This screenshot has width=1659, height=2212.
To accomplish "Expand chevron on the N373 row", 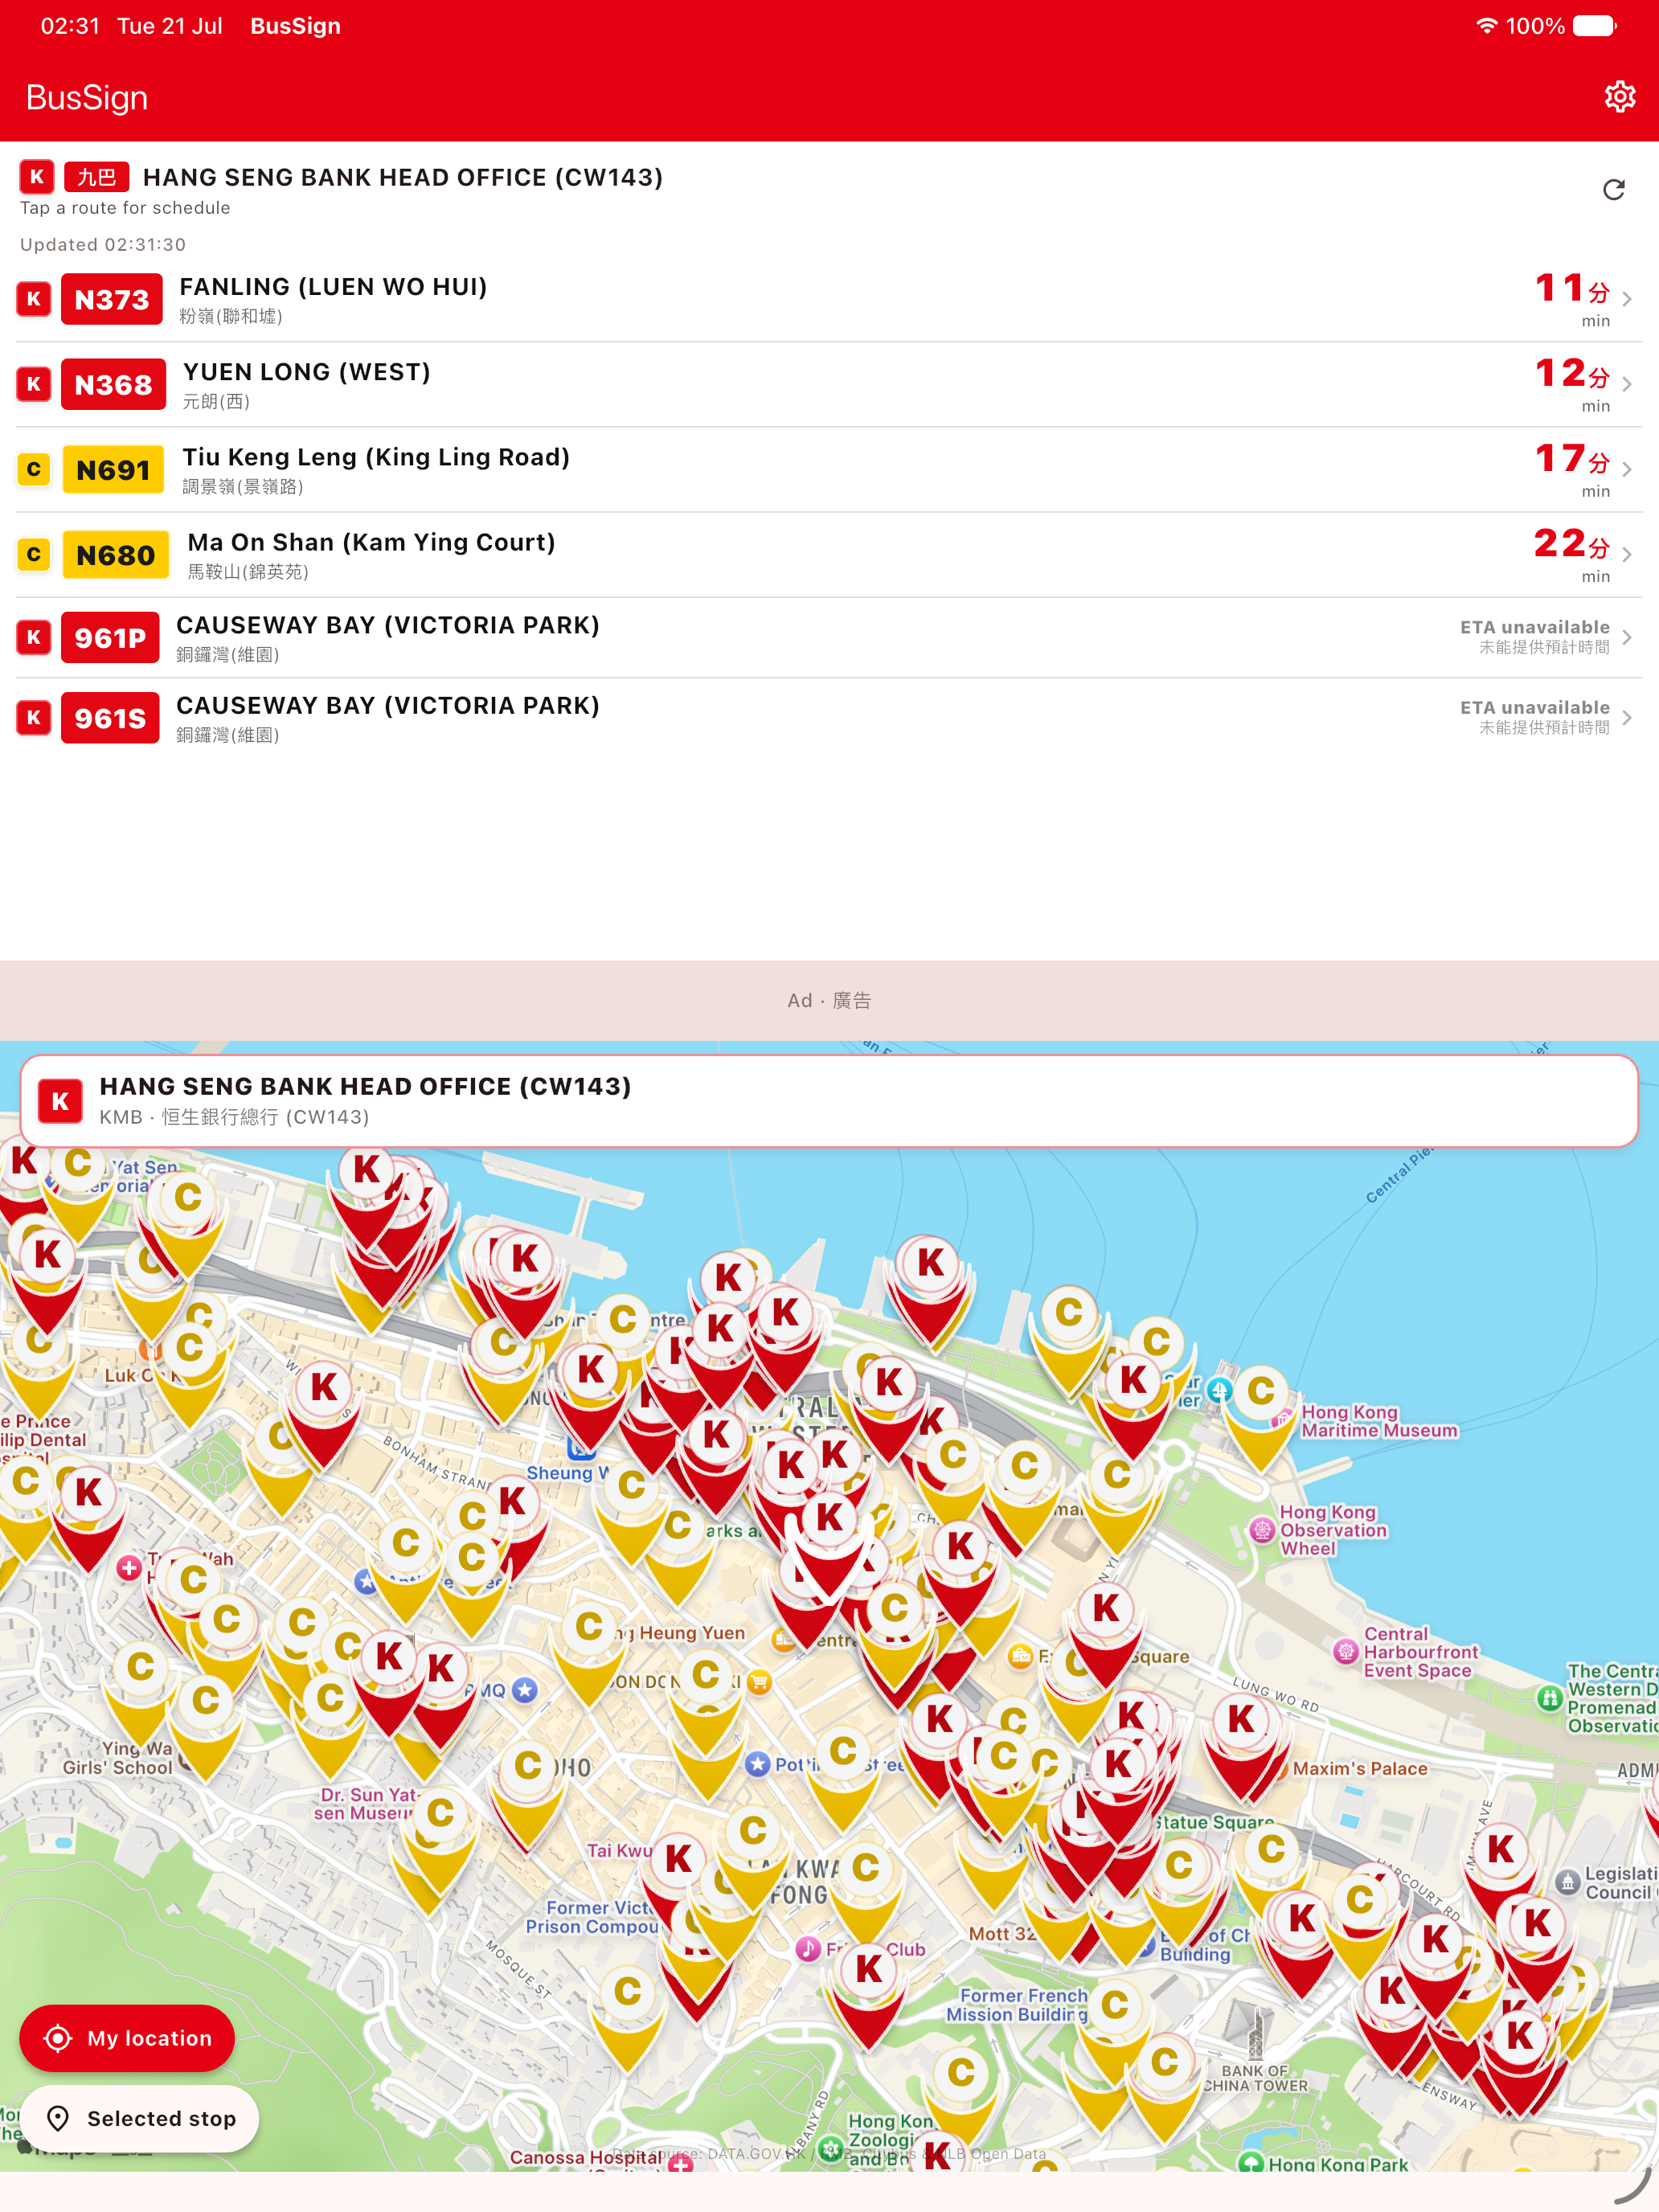I will point(1627,299).
